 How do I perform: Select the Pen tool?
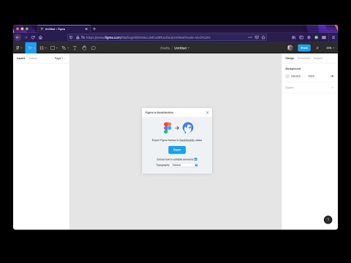pos(64,48)
